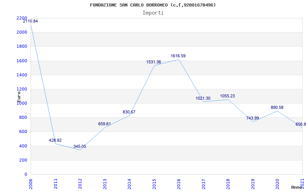
Task: Click the 1000 y-axis label
Action: click(x=22, y=103)
